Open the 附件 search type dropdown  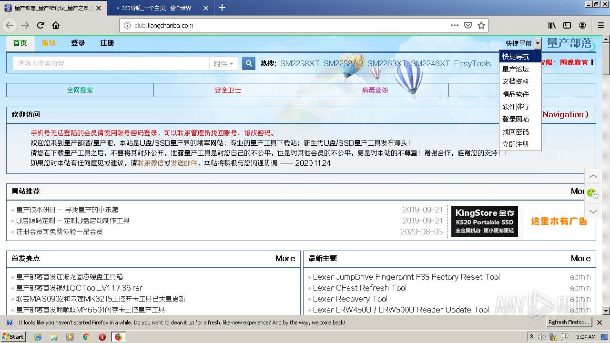[224, 63]
